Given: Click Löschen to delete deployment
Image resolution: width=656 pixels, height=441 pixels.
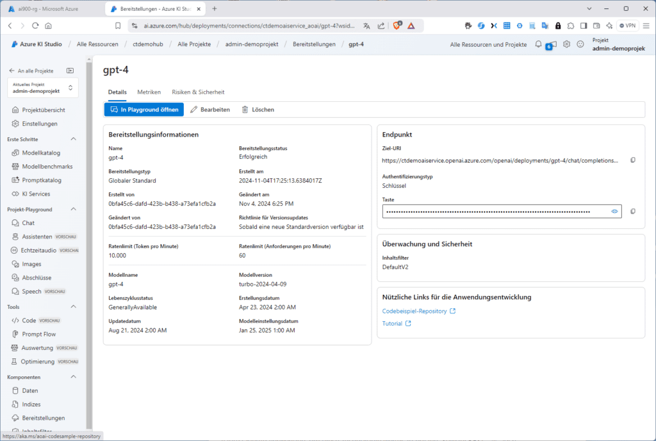Looking at the screenshot, I should coord(258,110).
